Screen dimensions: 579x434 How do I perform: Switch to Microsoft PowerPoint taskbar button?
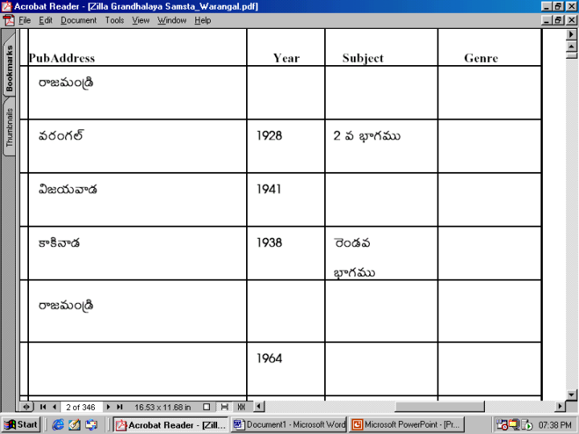pyautogui.click(x=406, y=424)
